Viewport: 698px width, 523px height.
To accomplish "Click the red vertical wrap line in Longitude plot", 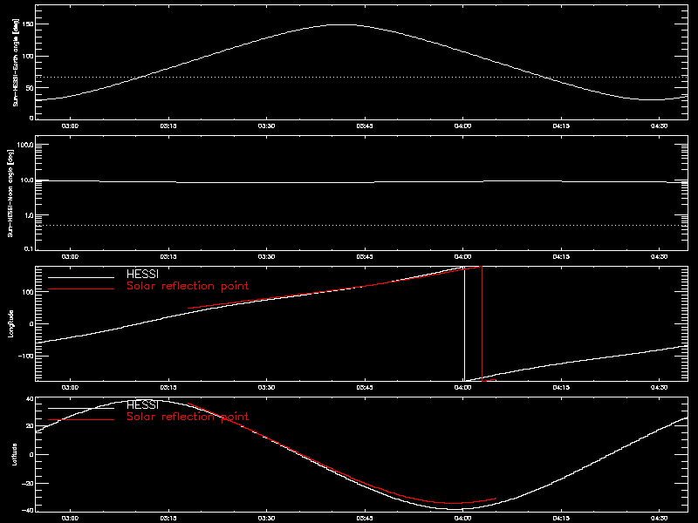I will click(x=482, y=323).
